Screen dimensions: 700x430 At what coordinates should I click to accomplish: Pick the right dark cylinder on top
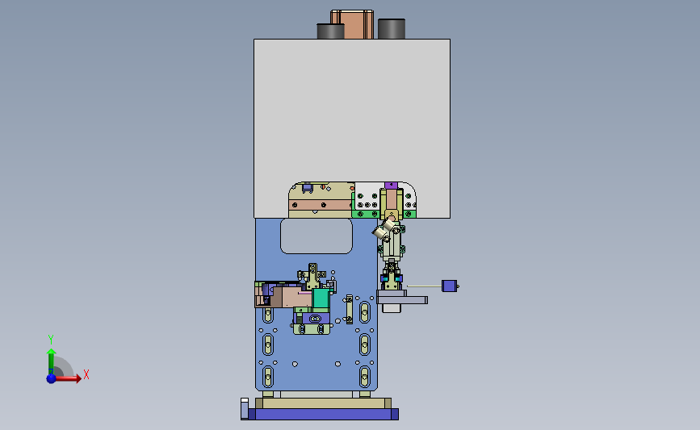[392, 29]
